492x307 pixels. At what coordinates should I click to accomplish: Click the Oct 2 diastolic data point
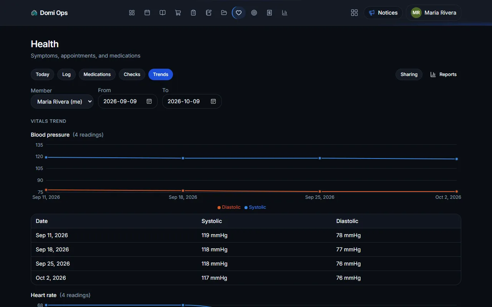(x=457, y=191)
